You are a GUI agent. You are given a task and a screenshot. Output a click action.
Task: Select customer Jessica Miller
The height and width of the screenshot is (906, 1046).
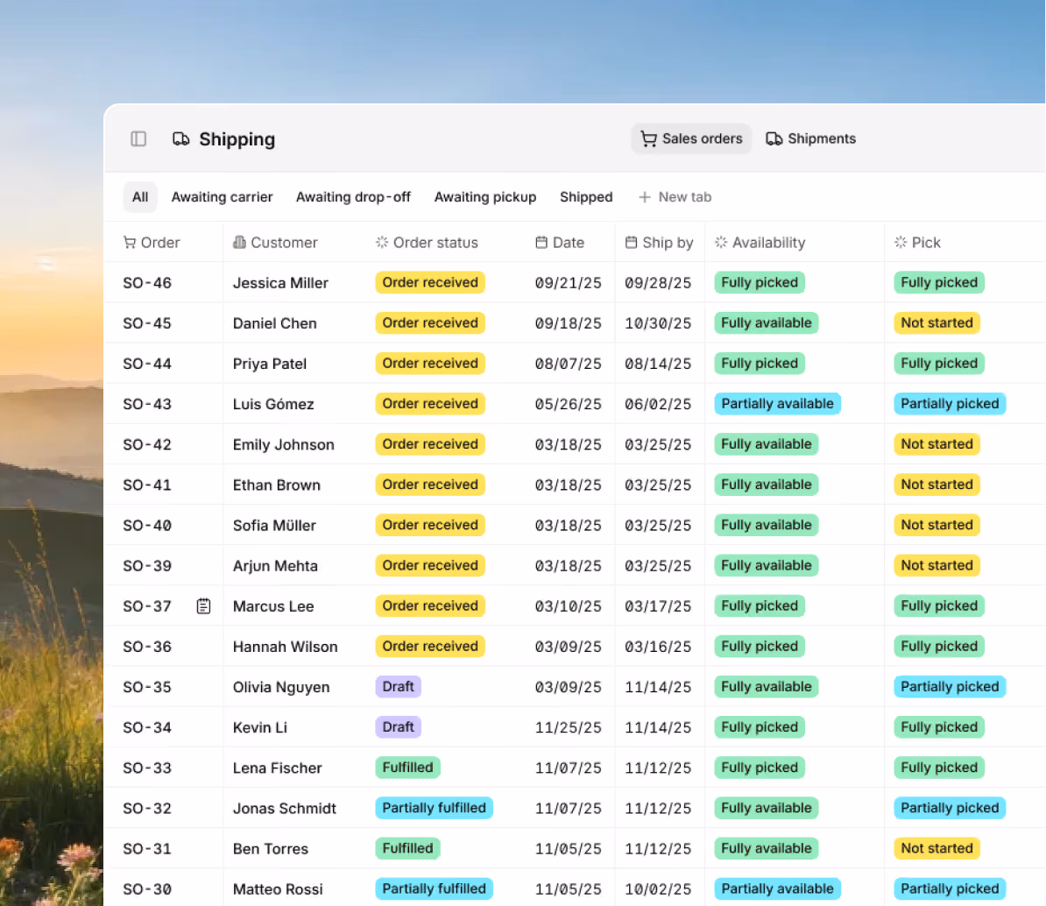point(280,283)
